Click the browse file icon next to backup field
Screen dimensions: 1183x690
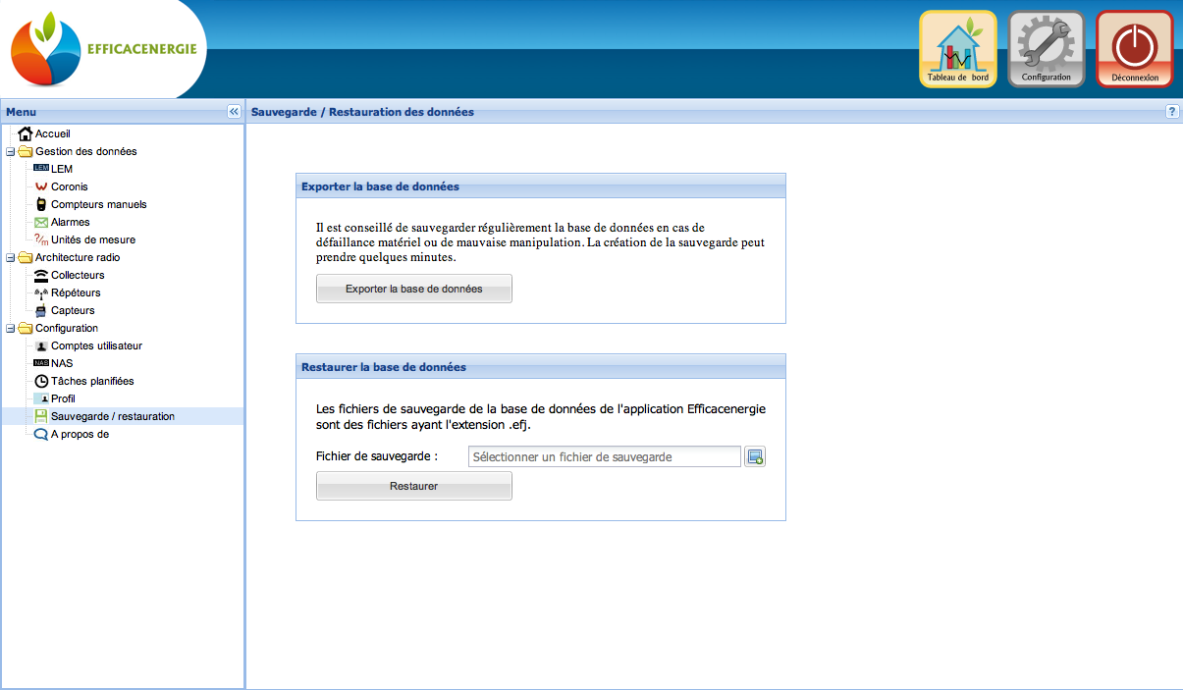754,456
